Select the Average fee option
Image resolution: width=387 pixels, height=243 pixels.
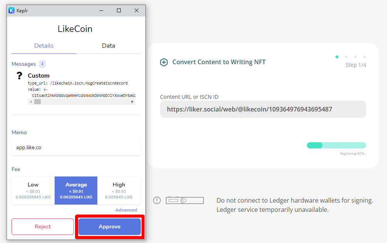[x=76, y=190]
